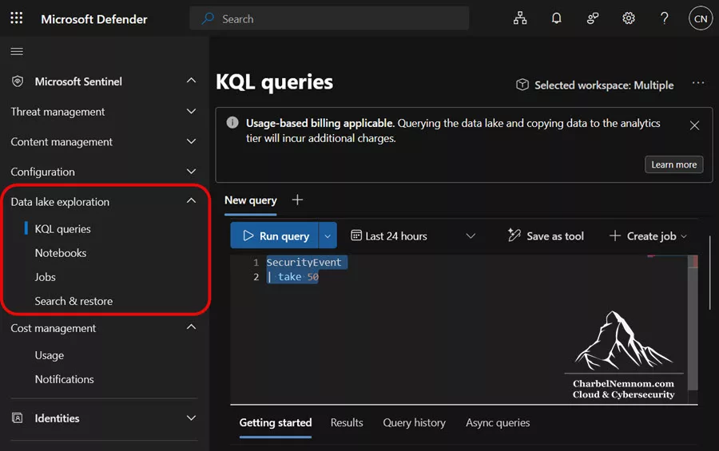Click the Selected workspace: Multiple label

(604, 85)
